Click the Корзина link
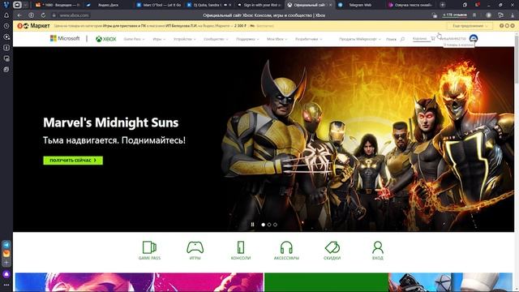The height and width of the screenshot is (292, 519). pos(420,39)
